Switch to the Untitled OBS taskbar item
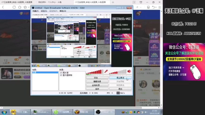The image size is (205, 115). 105,112
